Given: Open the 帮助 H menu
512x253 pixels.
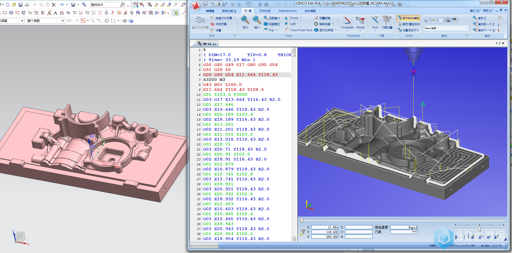Looking at the screenshot, I should click(x=489, y=10).
